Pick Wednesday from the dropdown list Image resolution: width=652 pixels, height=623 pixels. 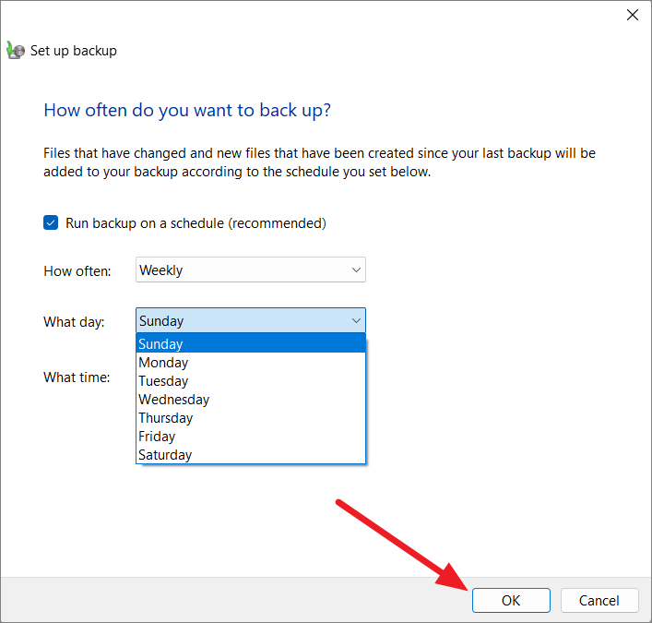[251, 399]
